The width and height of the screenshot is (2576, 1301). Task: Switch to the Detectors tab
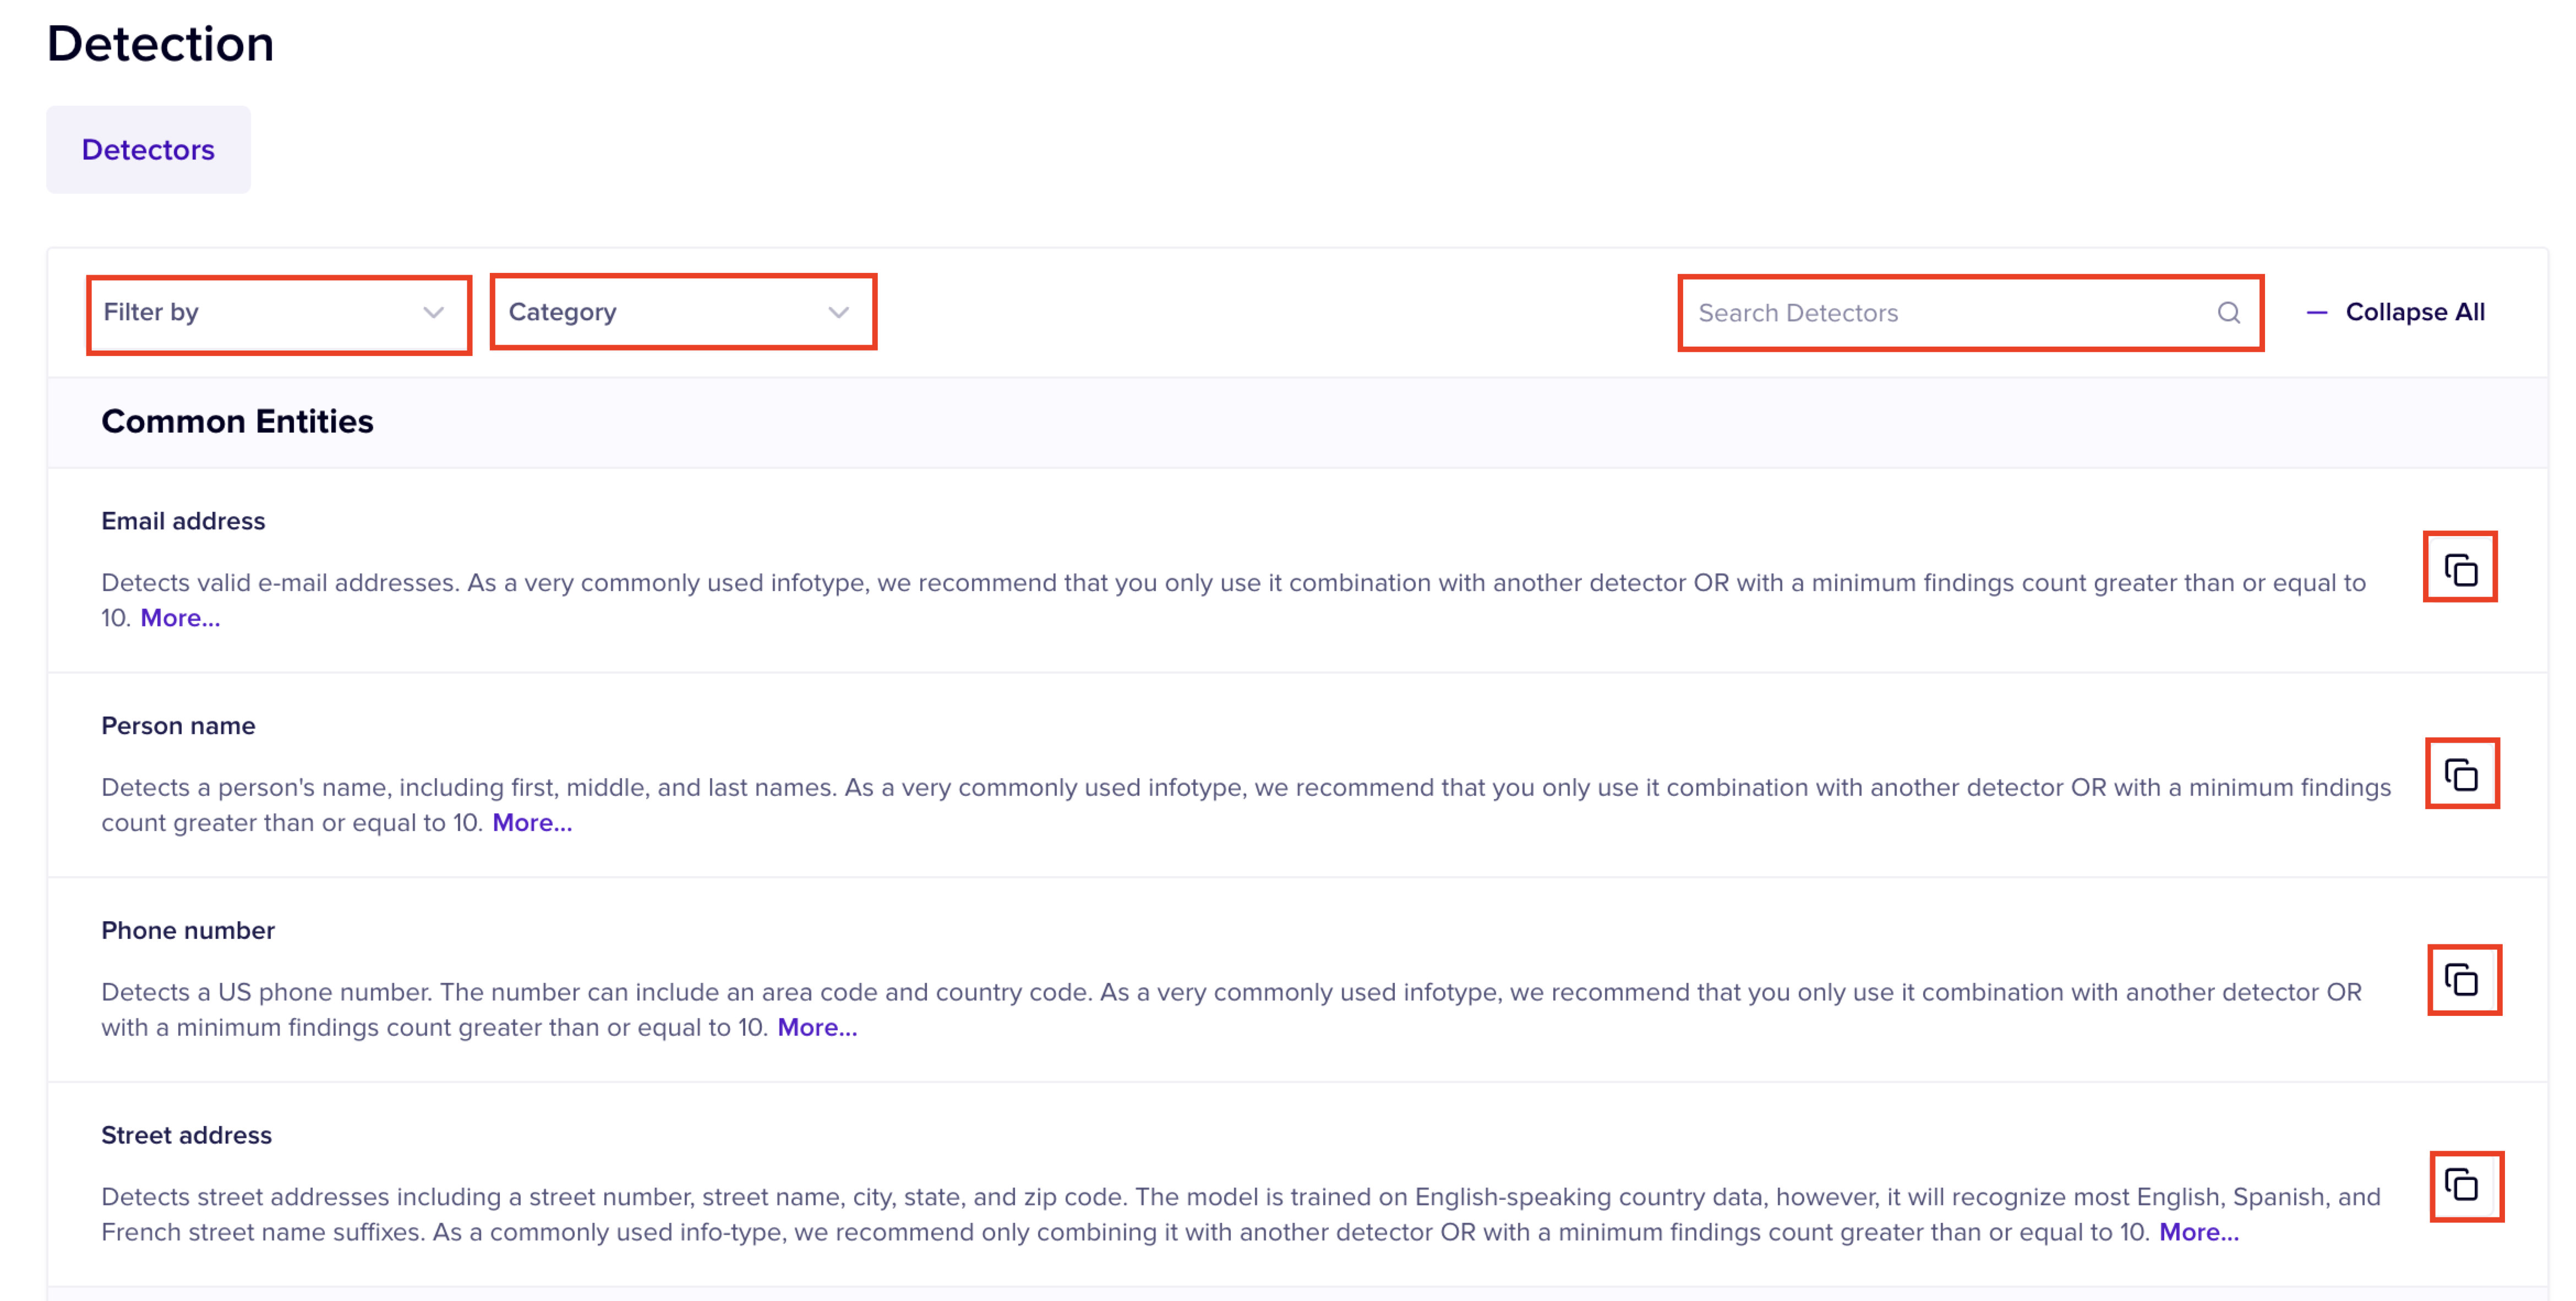tap(148, 150)
